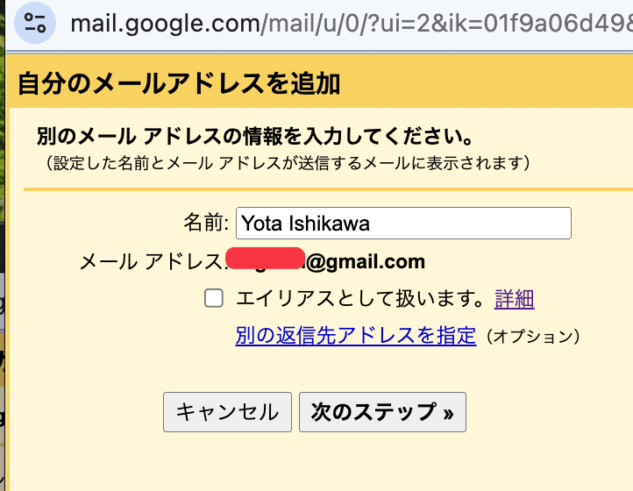Screen dimensions: 633x491
Task: Click the 別の返信先アドレスを指定 link
Action: [355, 335]
